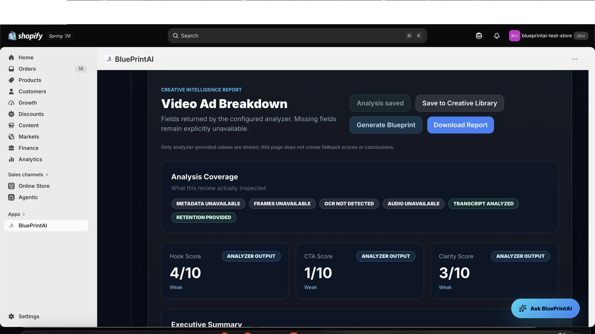Expand the Sales channels section
The height and width of the screenshot is (334, 595).
pos(28,174)
